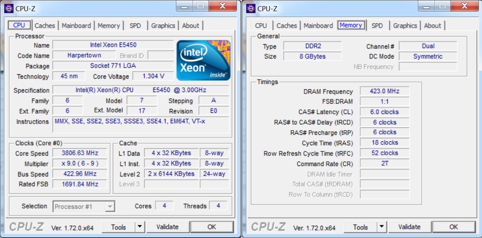482x238 pixels.
Task: Click CAS# Latency value '6.0 clocks'
Action: (385, 112)
